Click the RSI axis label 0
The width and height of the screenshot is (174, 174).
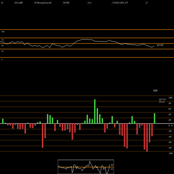[2, 60]
